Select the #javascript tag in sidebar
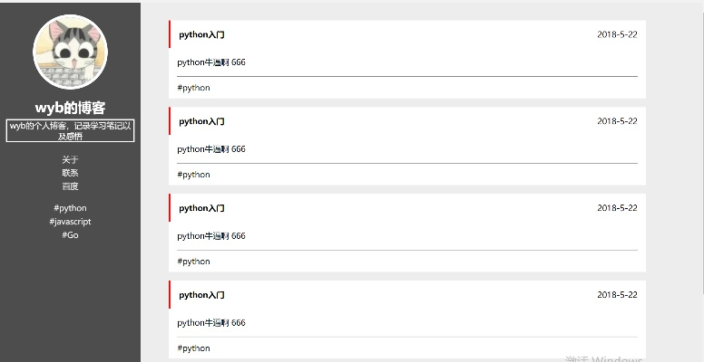The image size is (704, 362). 70,222
